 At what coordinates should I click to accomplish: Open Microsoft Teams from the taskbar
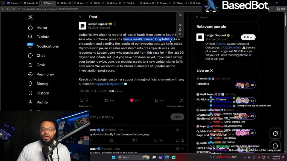click(160, 157)
